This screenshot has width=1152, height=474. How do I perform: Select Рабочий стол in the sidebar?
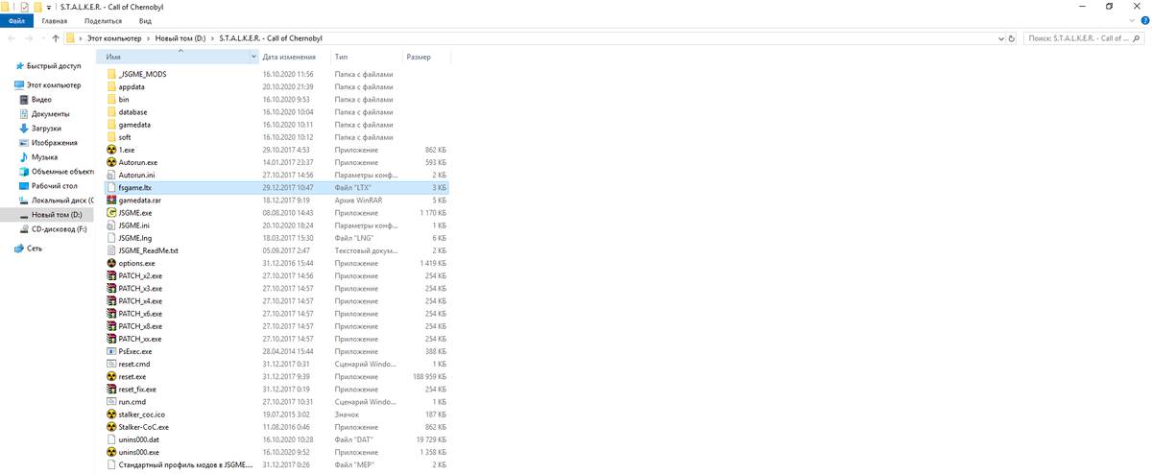[54, 185]
